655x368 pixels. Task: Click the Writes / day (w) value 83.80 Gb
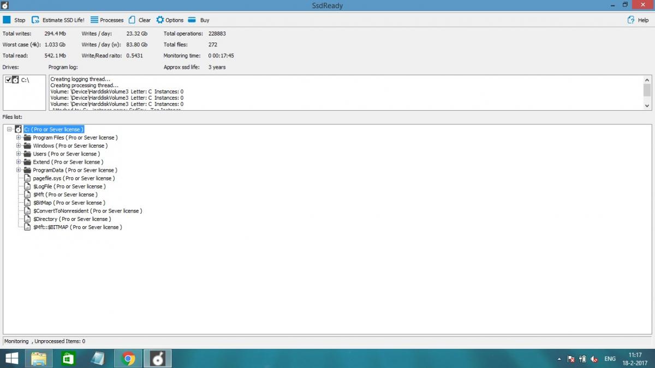pyautogui.click(x=137, y=45)
